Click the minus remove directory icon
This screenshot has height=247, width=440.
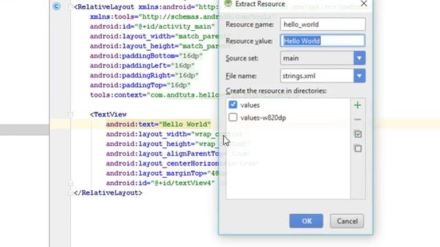357,119
